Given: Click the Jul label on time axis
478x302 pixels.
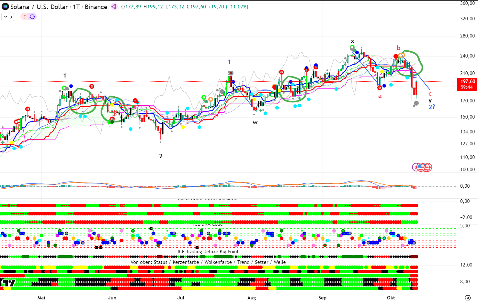Looking at the screenshot, I should click(181, 297).
